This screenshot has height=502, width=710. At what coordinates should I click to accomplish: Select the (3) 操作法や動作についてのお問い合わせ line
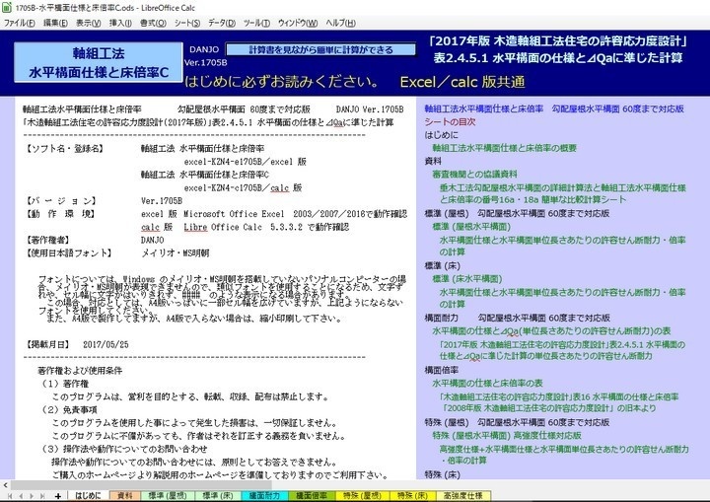point(124,449)
